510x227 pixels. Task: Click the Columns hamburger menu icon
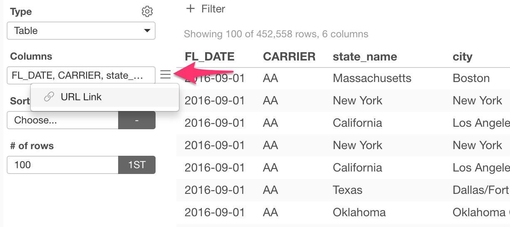click(x=165, y=75)
